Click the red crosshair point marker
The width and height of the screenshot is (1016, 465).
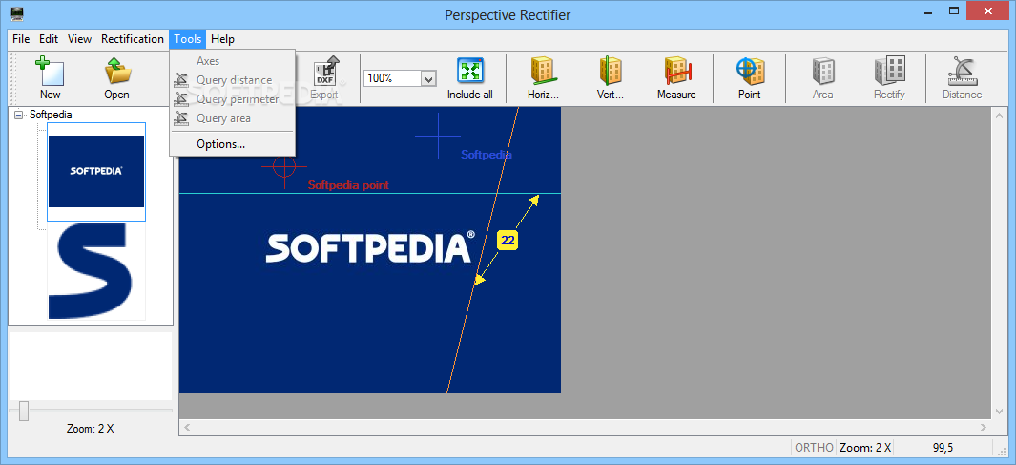pyautogui.click(x=284, y=167)
